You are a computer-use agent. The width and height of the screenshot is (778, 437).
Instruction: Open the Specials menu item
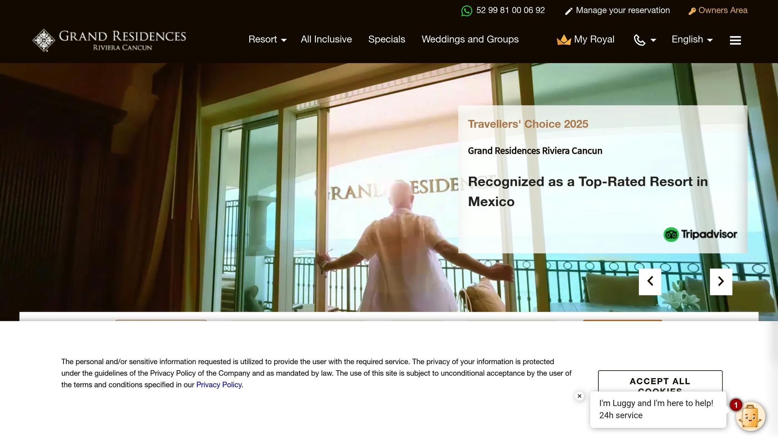click(387, 39)
